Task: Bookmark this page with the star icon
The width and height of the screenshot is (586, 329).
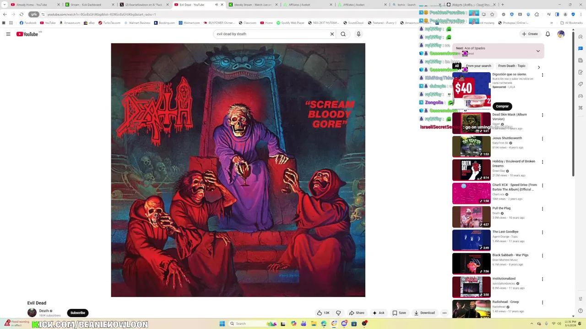Action: (x=492, y=14)
